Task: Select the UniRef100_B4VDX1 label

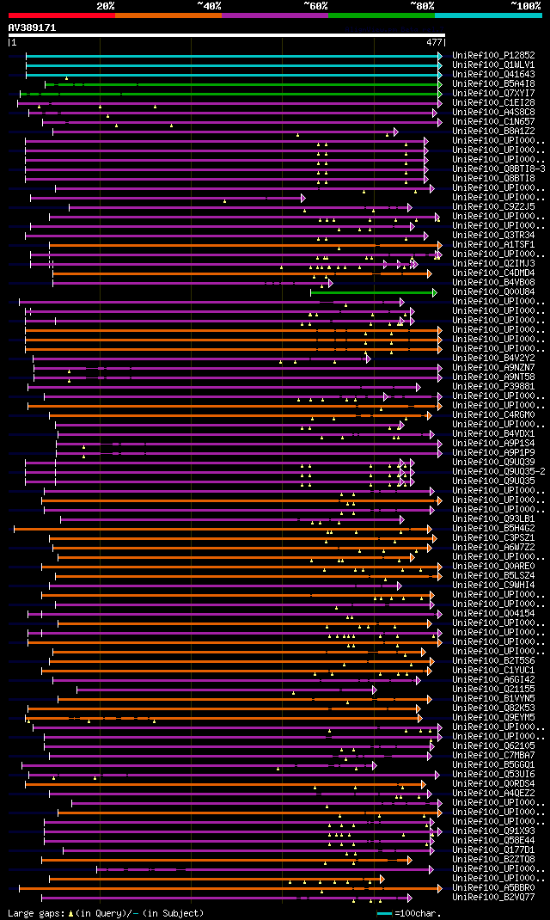Action: [493, 433]
